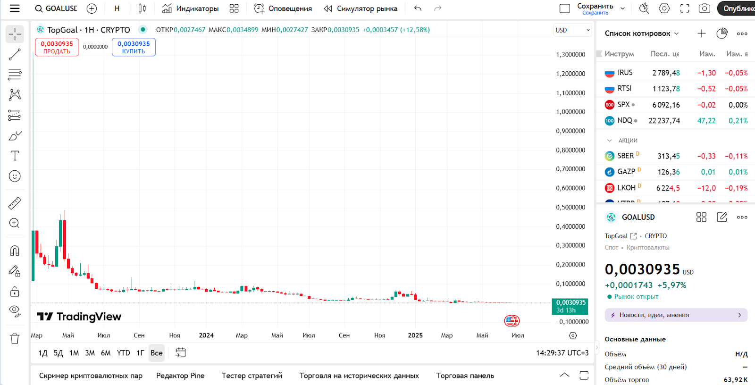The height and width of the screenshot is (385, 755).
Task: Redo the last chart action
Action: [x=438, y=8]
